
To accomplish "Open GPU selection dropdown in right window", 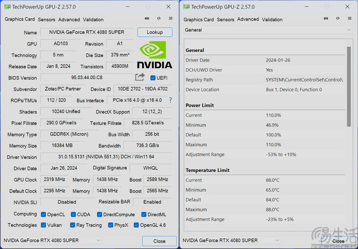I will [231, 240].
